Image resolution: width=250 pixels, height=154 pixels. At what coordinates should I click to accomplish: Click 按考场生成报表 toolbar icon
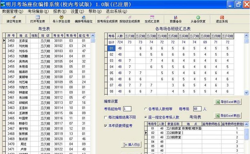coord(107,19)
